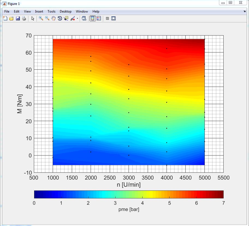The height and width of the screenshot is (226, 249).
Task: Click the Link Plot button
Action: 84,19
